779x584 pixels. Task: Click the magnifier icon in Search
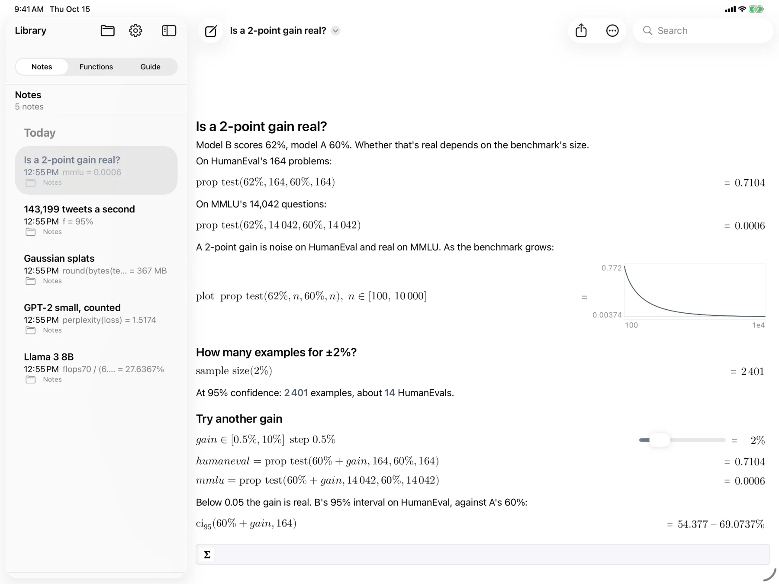pyautogui.click(x=647, y=31)
